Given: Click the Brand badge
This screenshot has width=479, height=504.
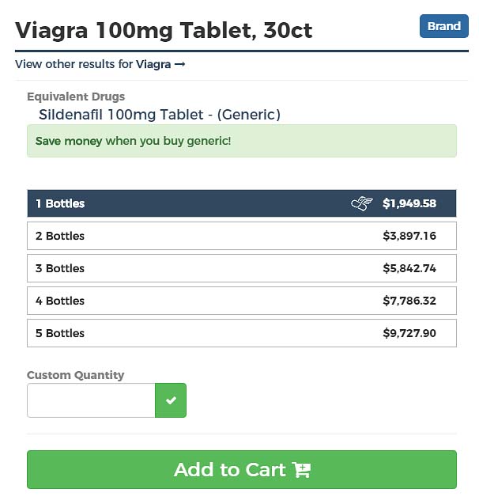Looking at the screenshot, I should point(444,26).
